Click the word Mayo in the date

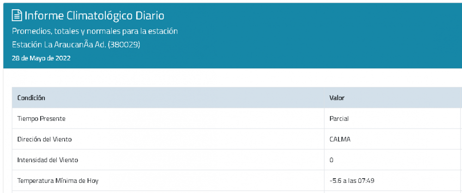click(39, 58)
